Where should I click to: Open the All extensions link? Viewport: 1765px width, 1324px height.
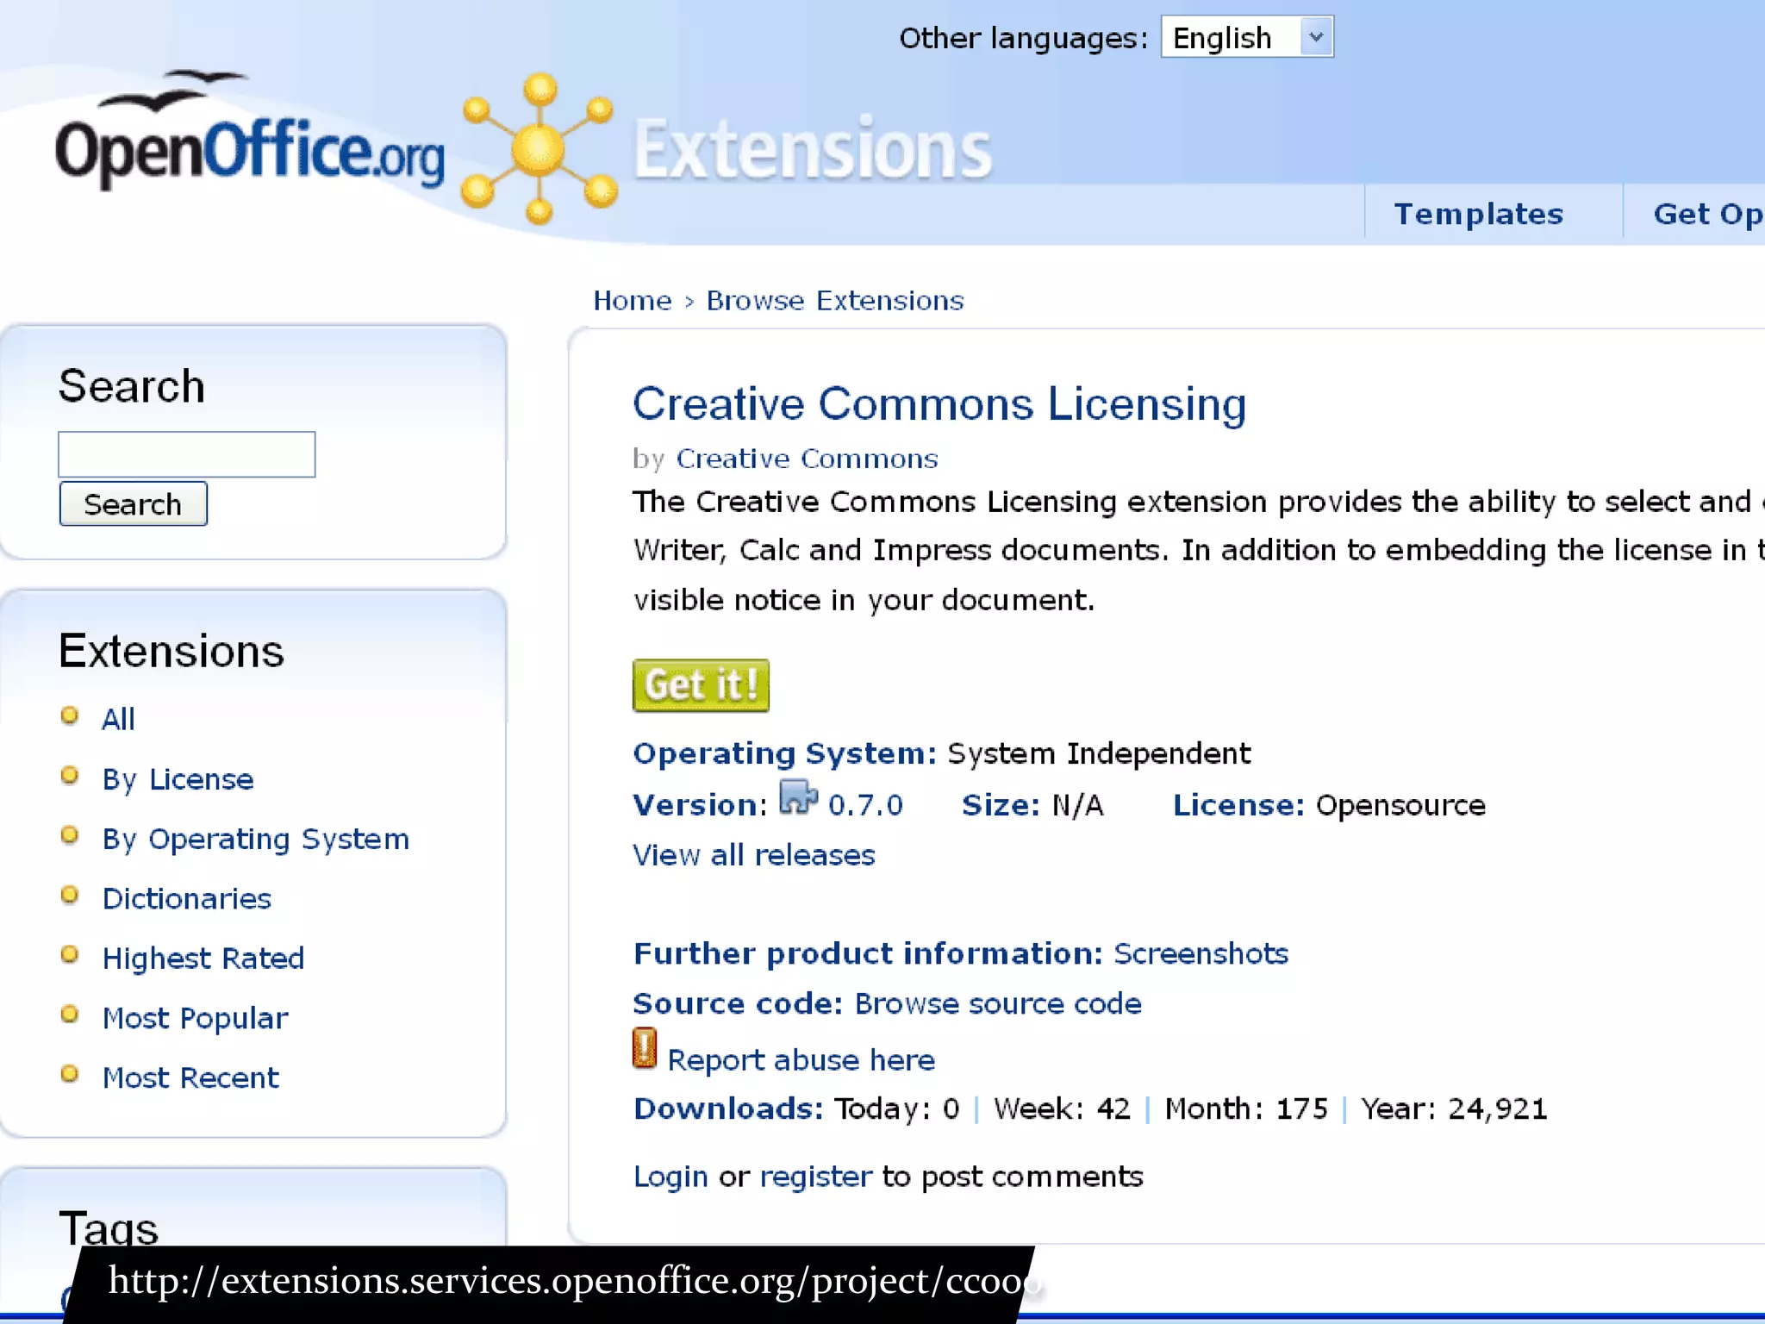tap(118, 719)
